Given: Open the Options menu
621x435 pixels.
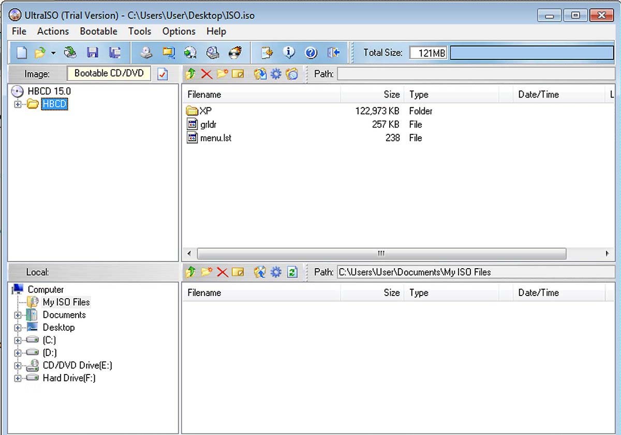Looking at the screenshot, I should click(x=179, y=31).
